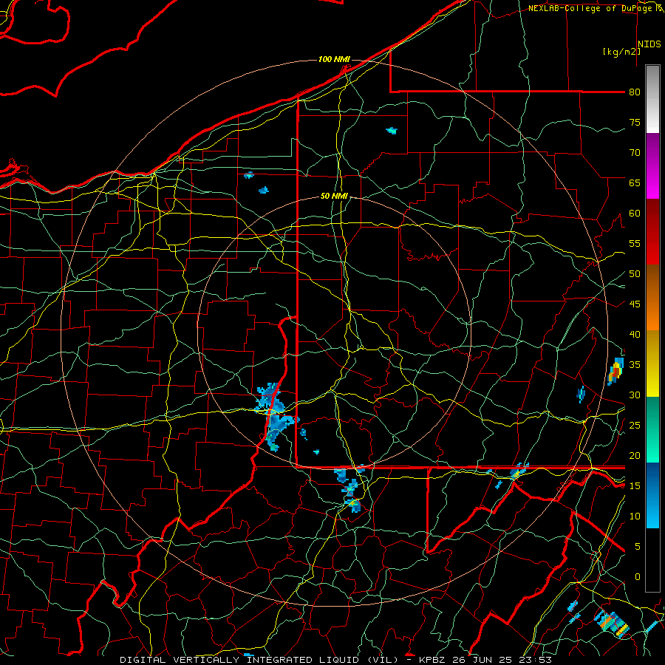
Task: Click the "80" value on the VIL scale
Action: click(x=635, y=92)
